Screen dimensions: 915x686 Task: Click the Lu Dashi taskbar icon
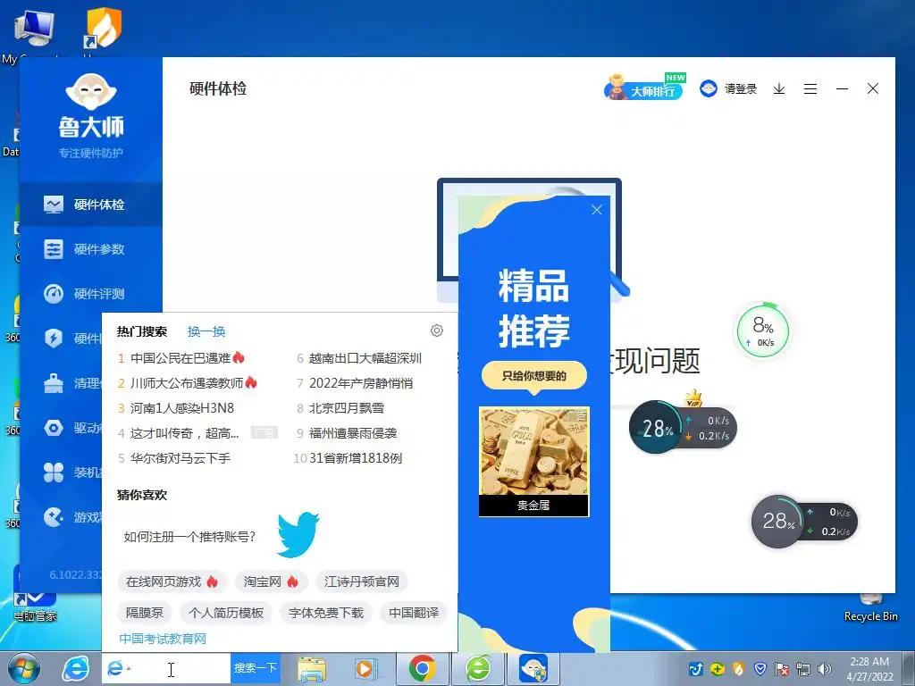click(533, 668)
